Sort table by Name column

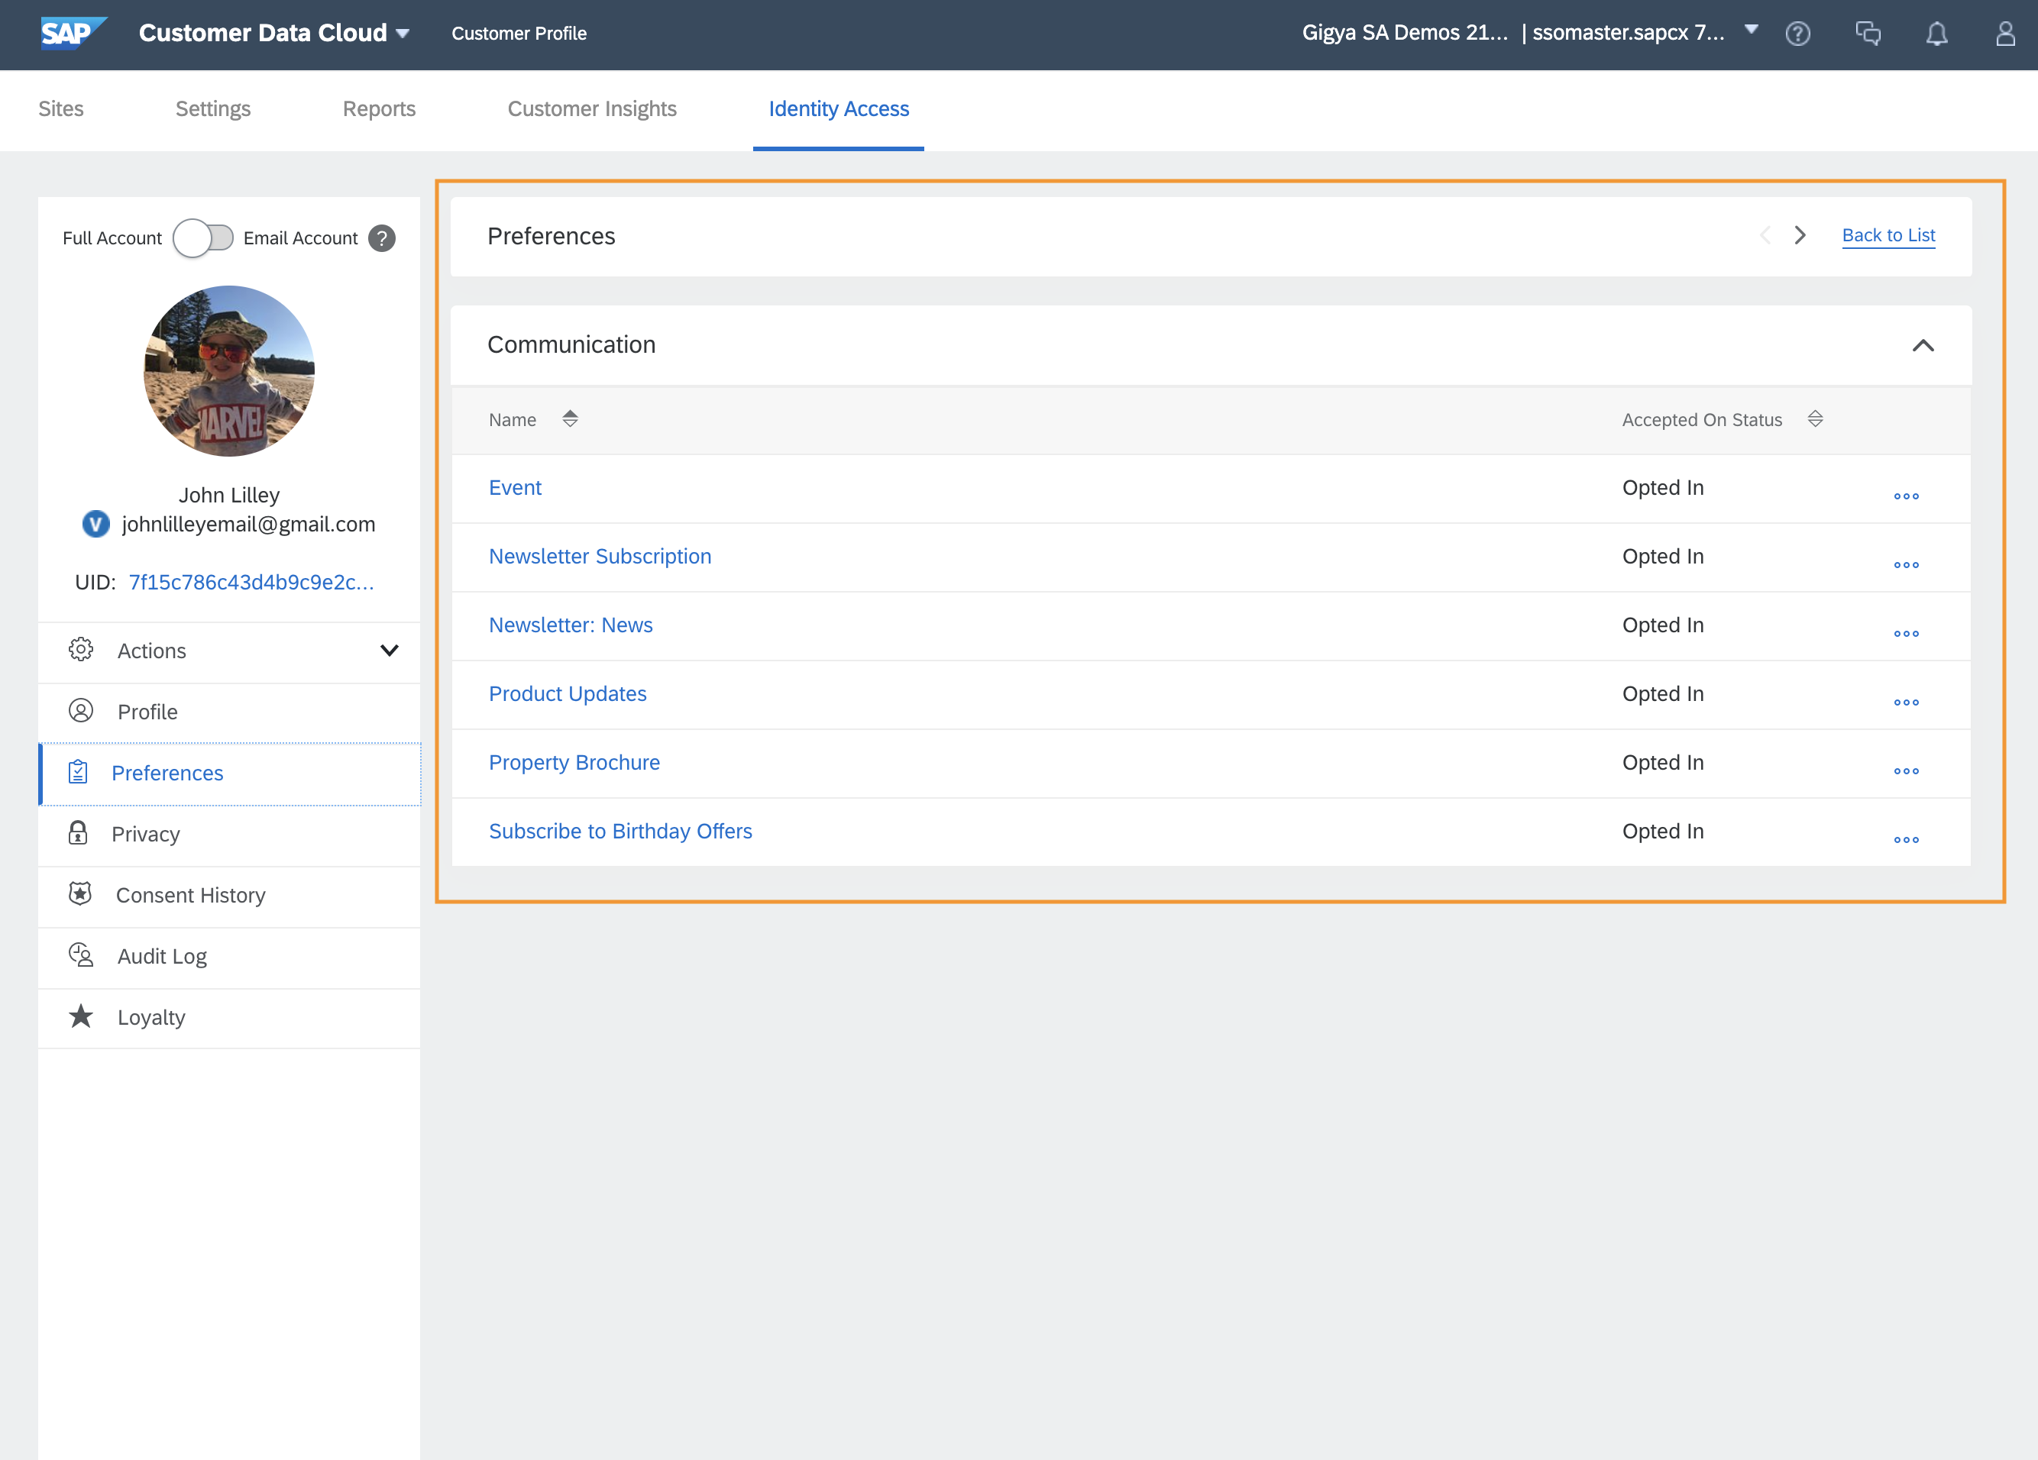(570, 418)
